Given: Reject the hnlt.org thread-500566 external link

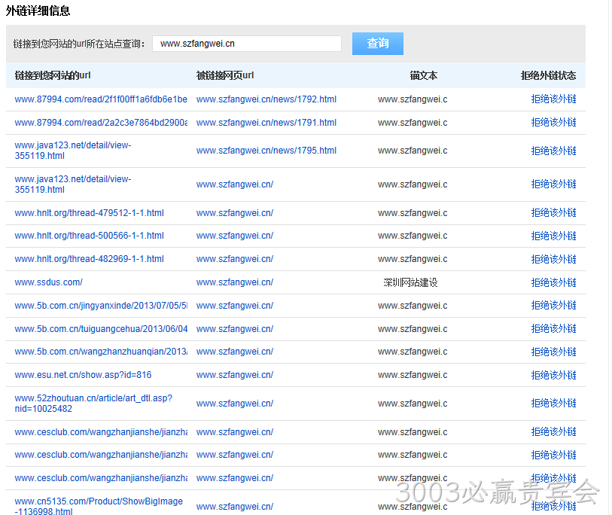Looking at the screenshot, I should point(553,236).
